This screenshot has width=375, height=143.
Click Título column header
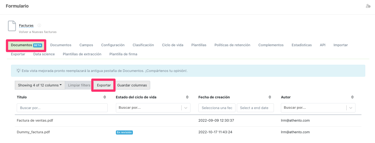22,97
